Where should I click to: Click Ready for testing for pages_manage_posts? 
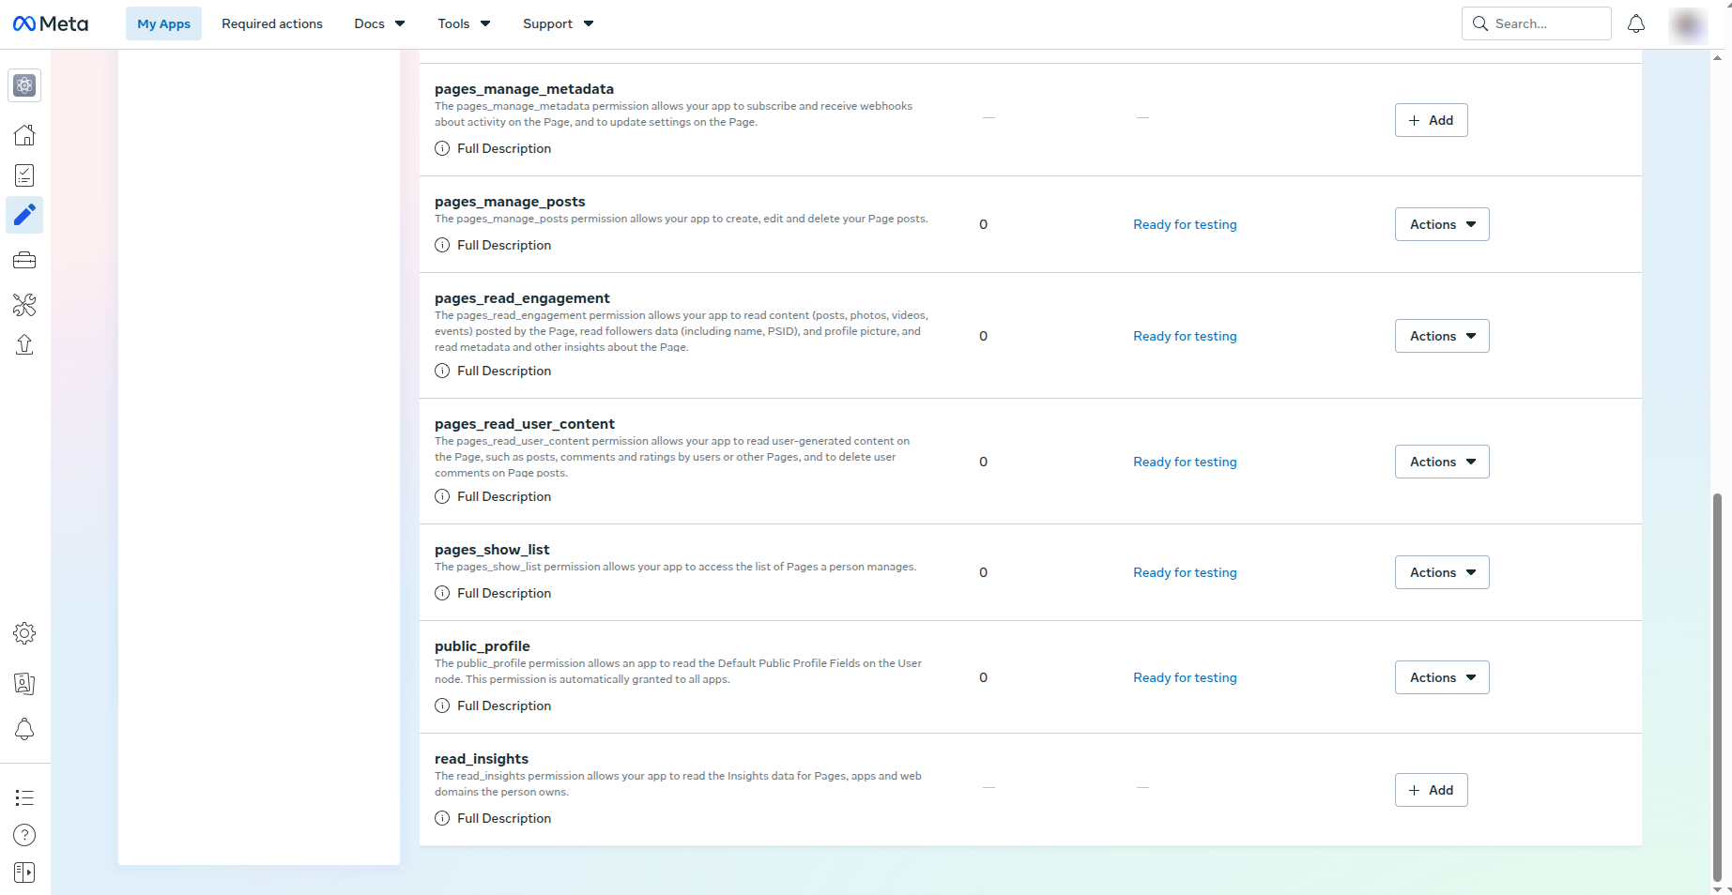click(1185, 224)
